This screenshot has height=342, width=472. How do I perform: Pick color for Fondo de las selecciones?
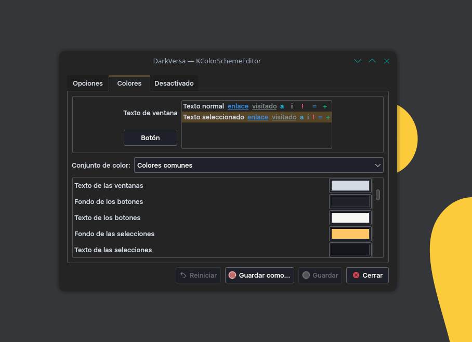(350, 234)
